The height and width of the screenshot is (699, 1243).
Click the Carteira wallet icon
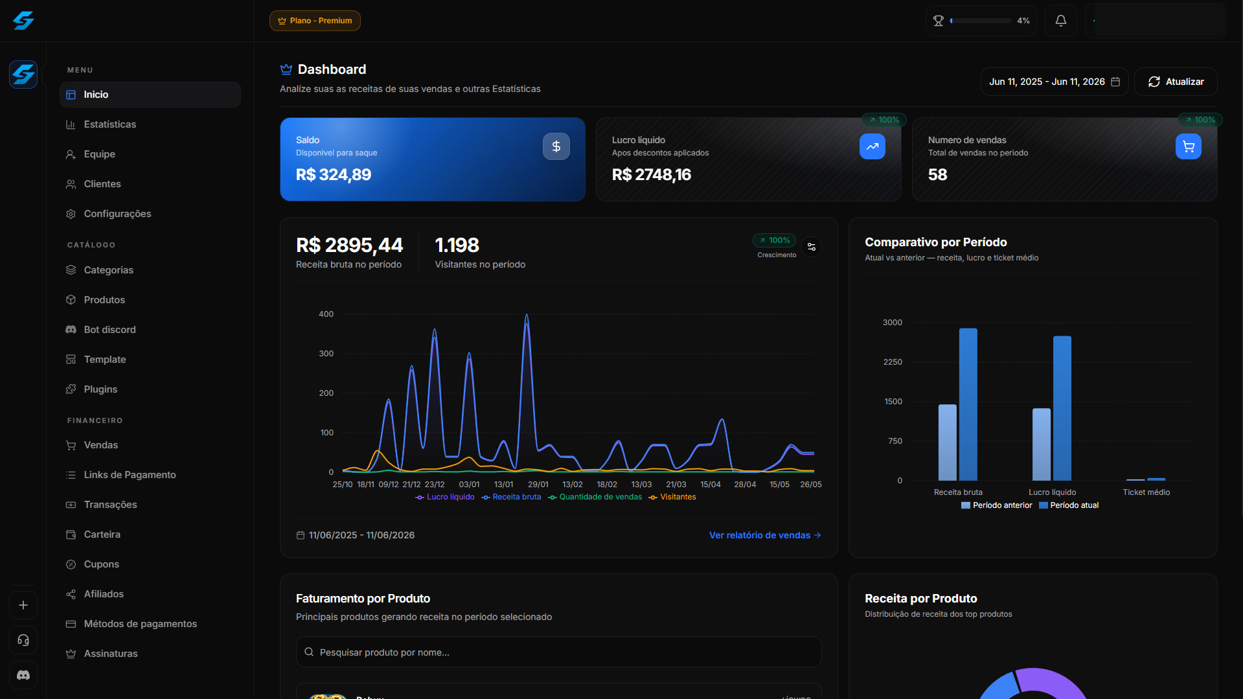71,534
